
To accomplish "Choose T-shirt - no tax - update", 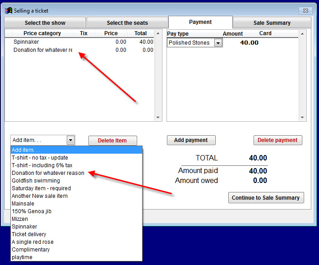I will coord(77,158).
